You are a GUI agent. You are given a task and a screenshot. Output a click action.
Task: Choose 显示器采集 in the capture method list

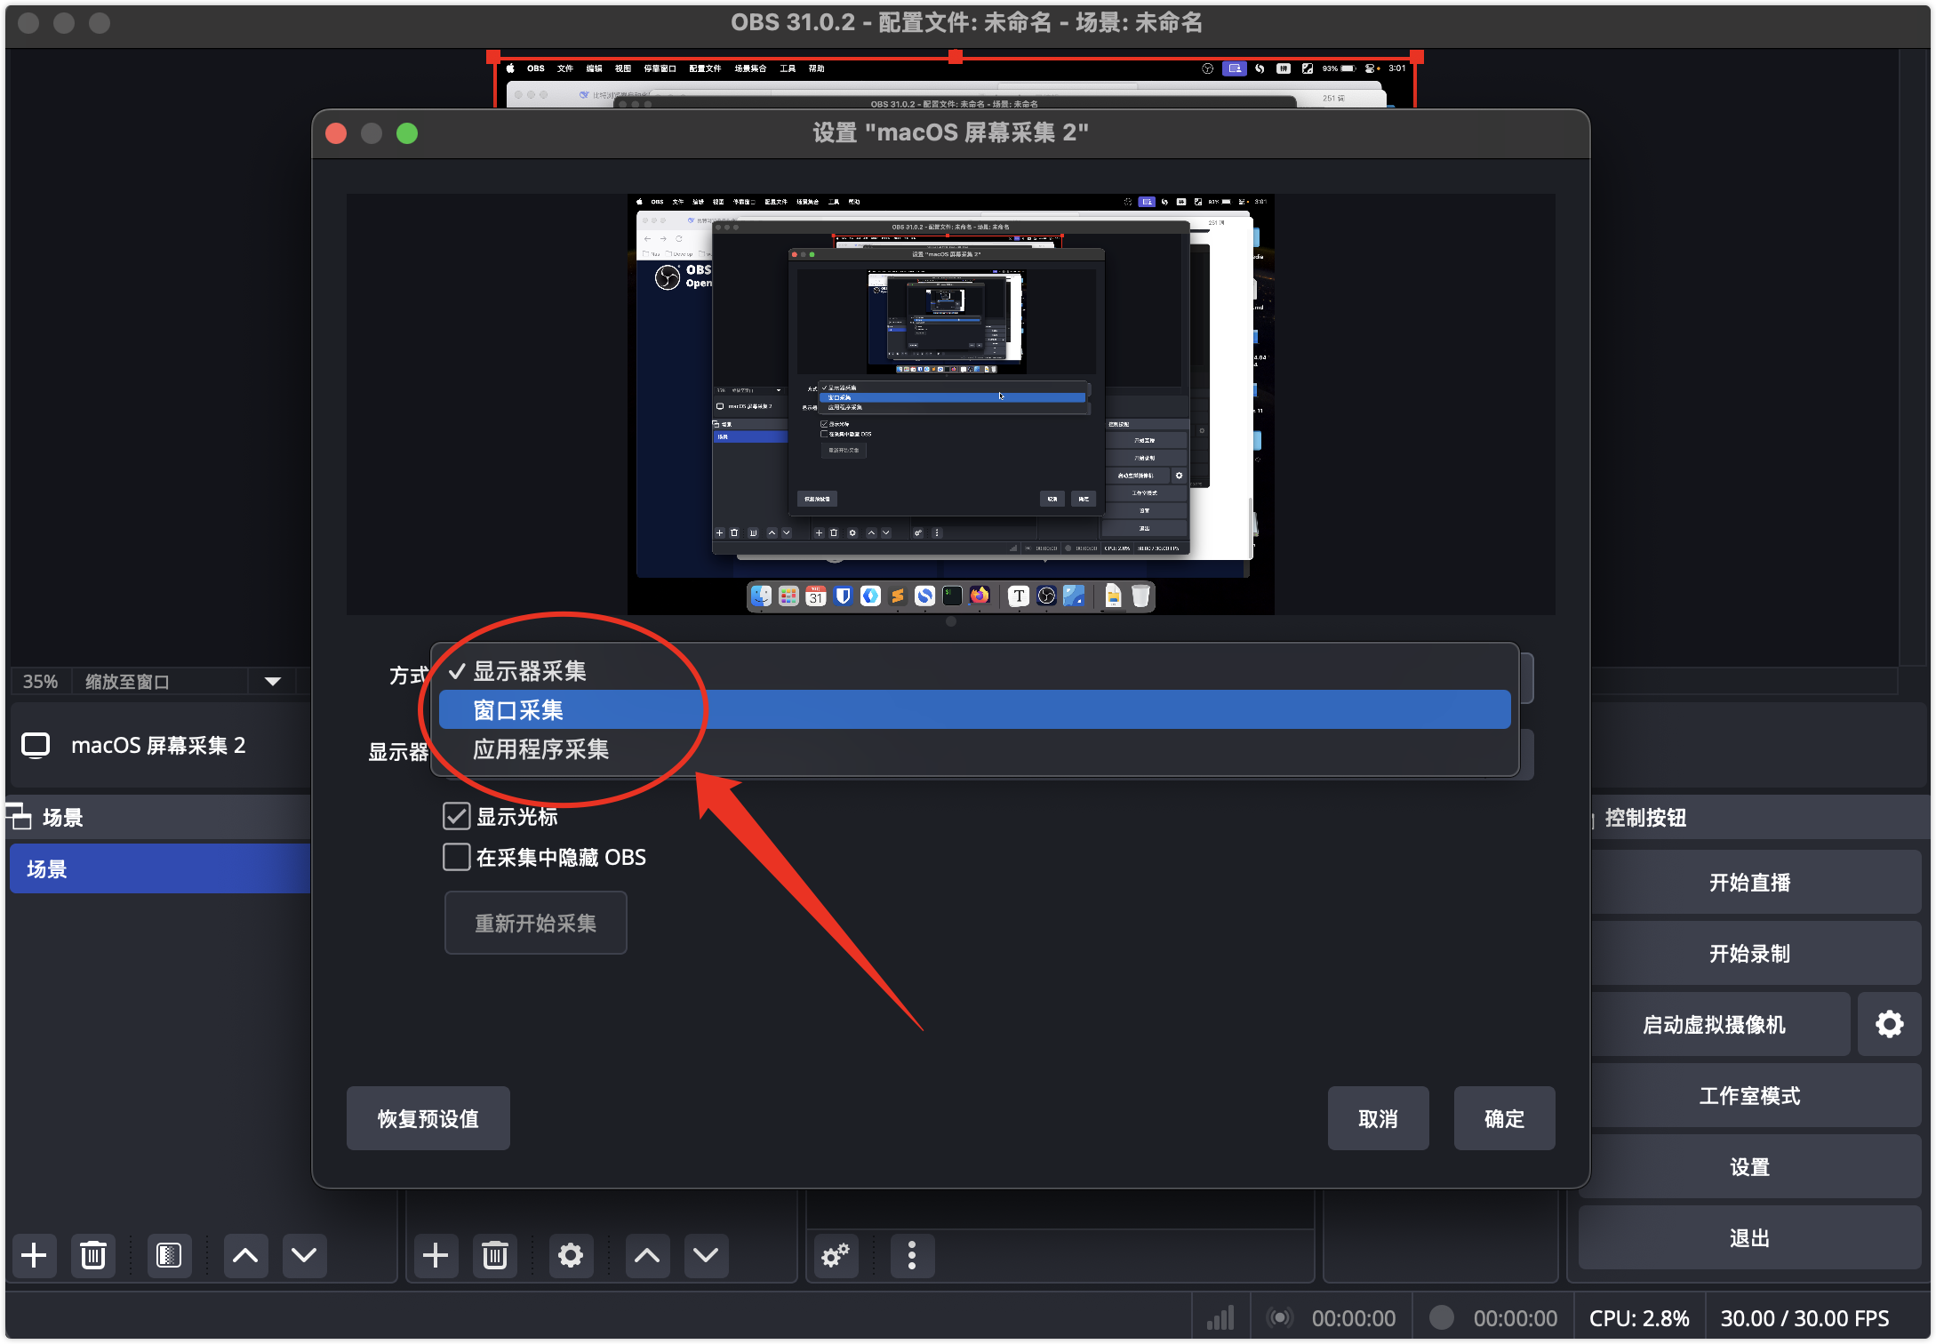975,671
